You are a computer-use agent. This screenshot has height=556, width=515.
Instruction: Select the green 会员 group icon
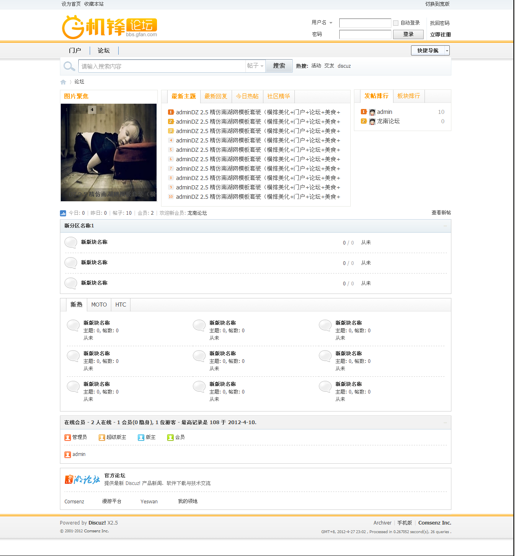click(x=170, y=437)
